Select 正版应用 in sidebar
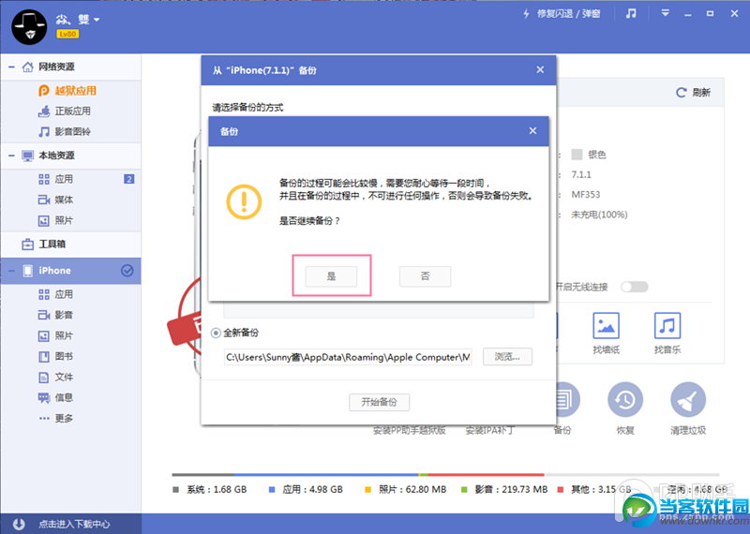This screenshot has width=750, height=534. [73, 111]
